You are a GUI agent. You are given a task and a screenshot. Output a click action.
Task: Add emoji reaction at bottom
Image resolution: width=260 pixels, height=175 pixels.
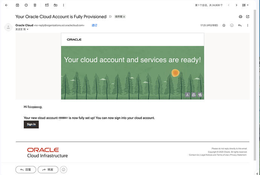[x=64, y=169]
